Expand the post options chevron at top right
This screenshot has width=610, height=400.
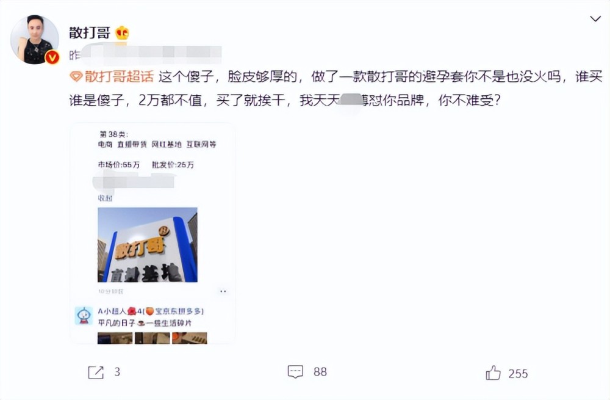tap(595, 19)
